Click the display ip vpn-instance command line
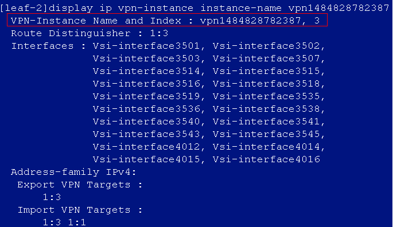This screenshot has width=393, height=227. (194, 8)
